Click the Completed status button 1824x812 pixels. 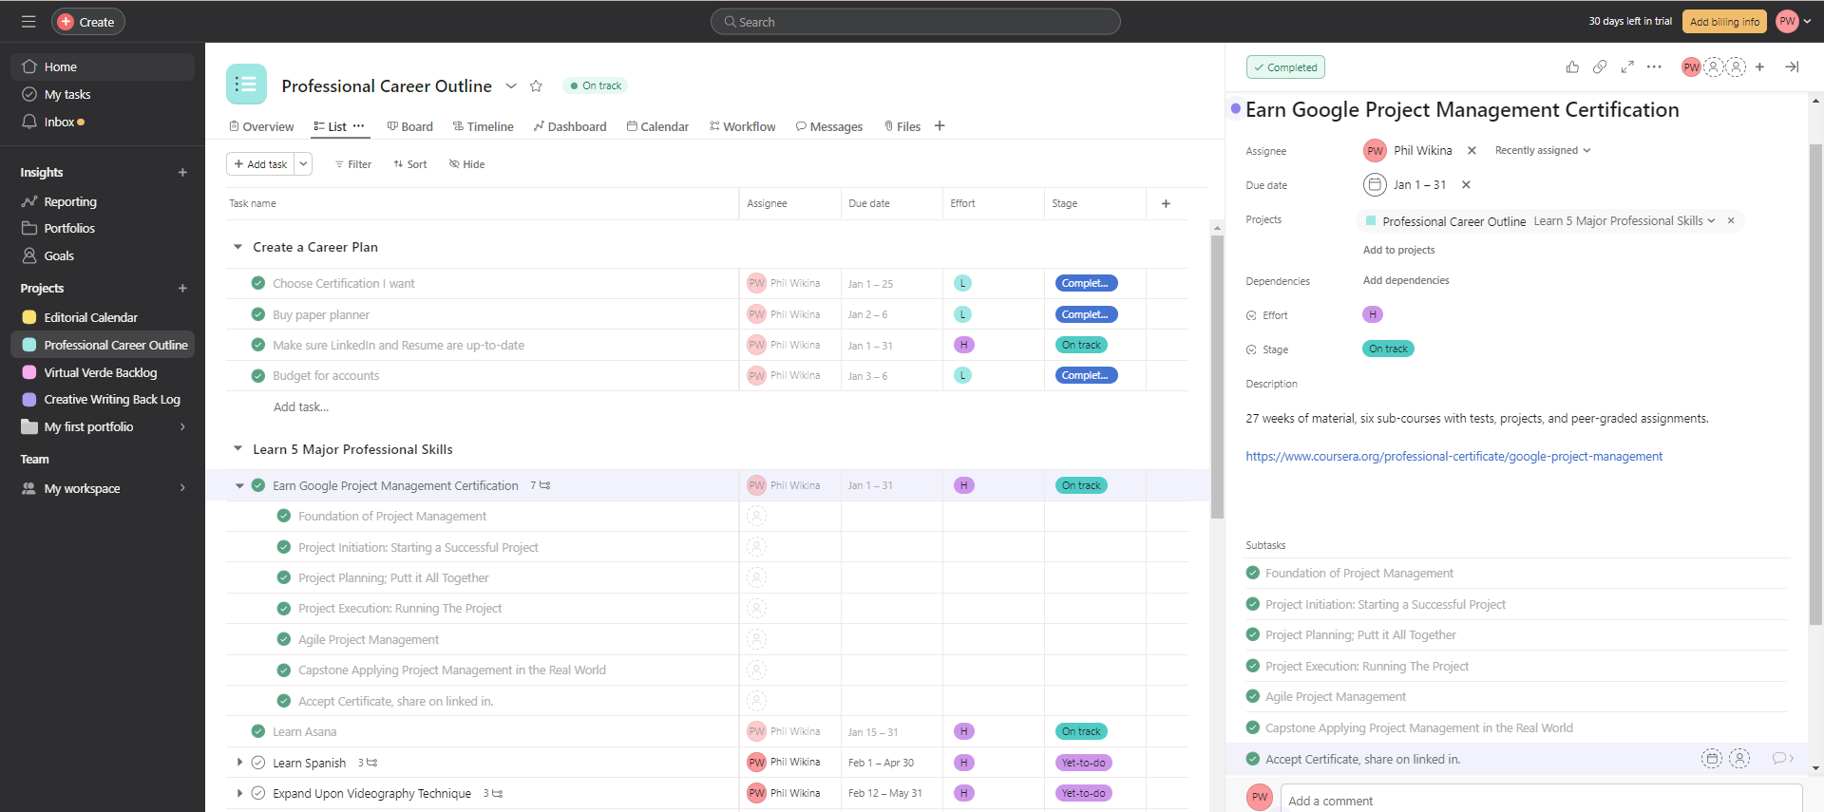pyautogui.click(x=1285, y=67)
